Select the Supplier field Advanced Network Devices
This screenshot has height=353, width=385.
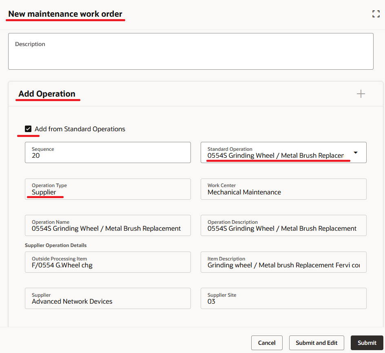pyautogui.click(x=108, y=298)
